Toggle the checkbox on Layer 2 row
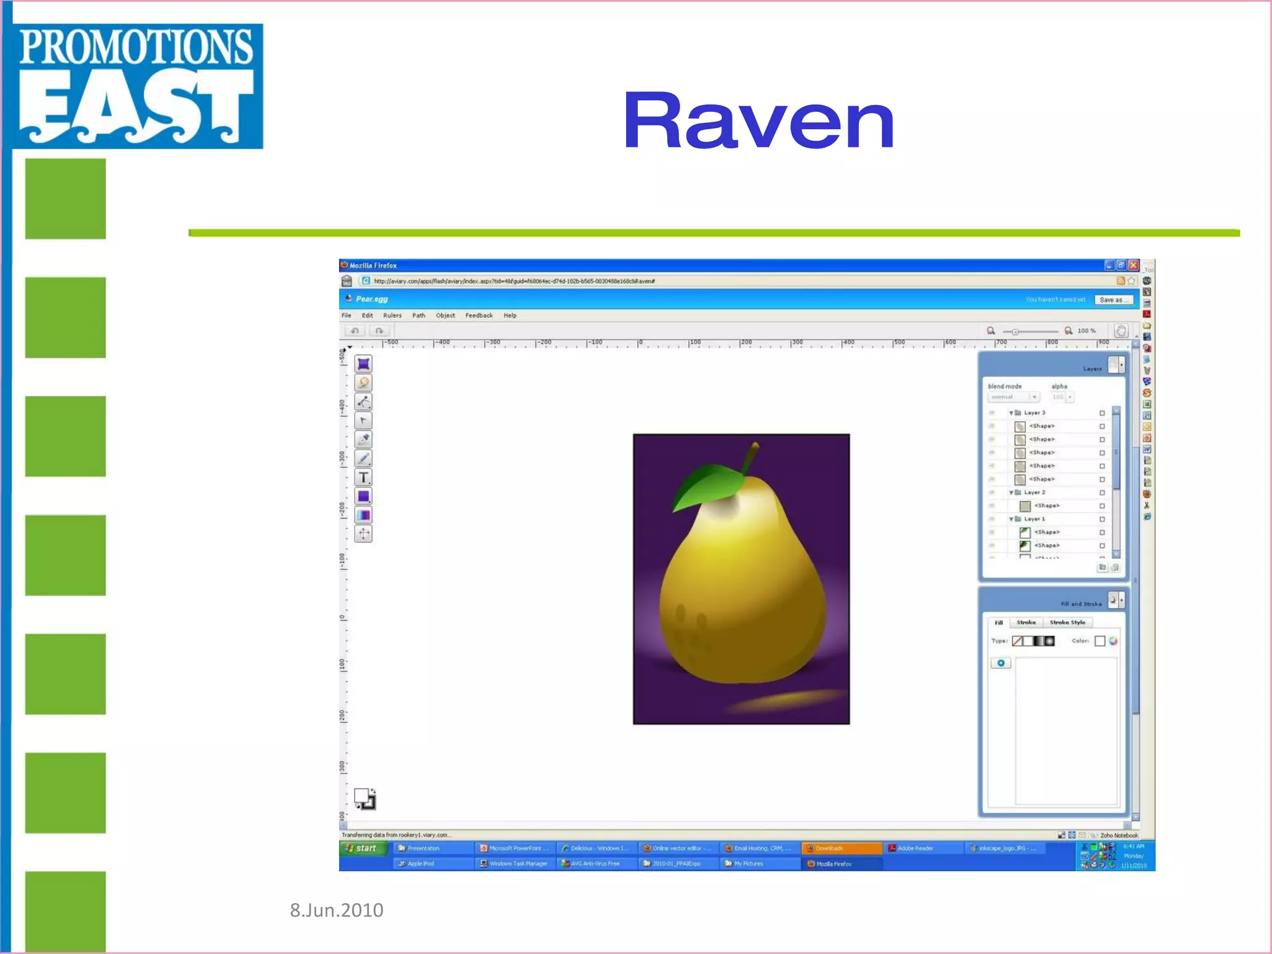Screen dimensions: 1272x954 [1102, 493]
